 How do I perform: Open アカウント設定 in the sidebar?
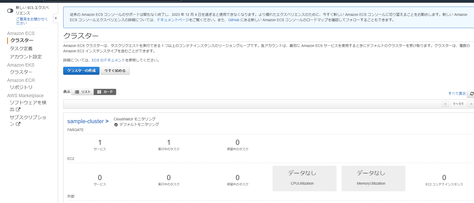26,57
